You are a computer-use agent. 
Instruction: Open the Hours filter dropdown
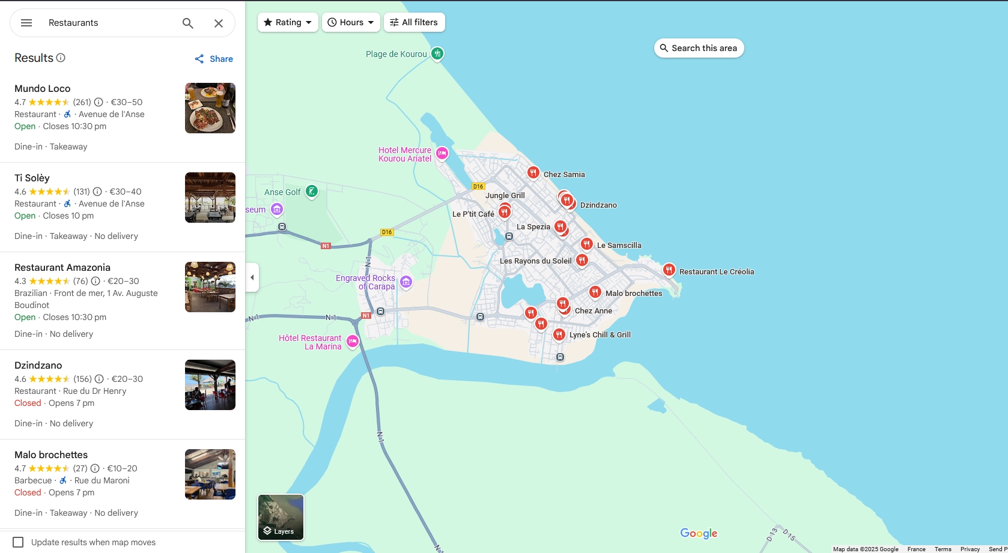pyautogui.click(x=351, y=22)
